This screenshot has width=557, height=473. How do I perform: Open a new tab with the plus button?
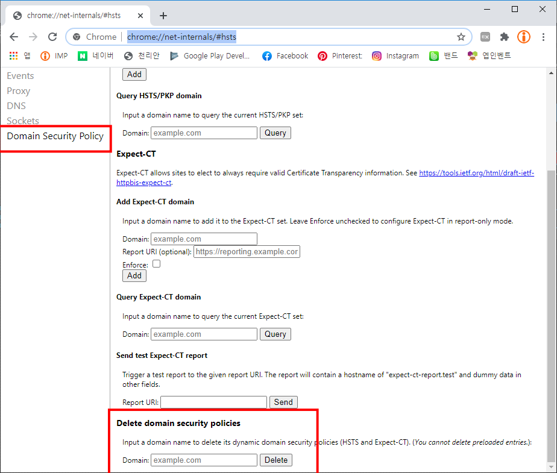click(163, 16)
